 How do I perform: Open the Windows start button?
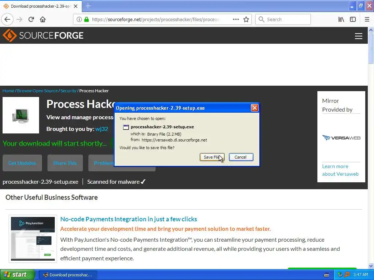pos(17,275)
